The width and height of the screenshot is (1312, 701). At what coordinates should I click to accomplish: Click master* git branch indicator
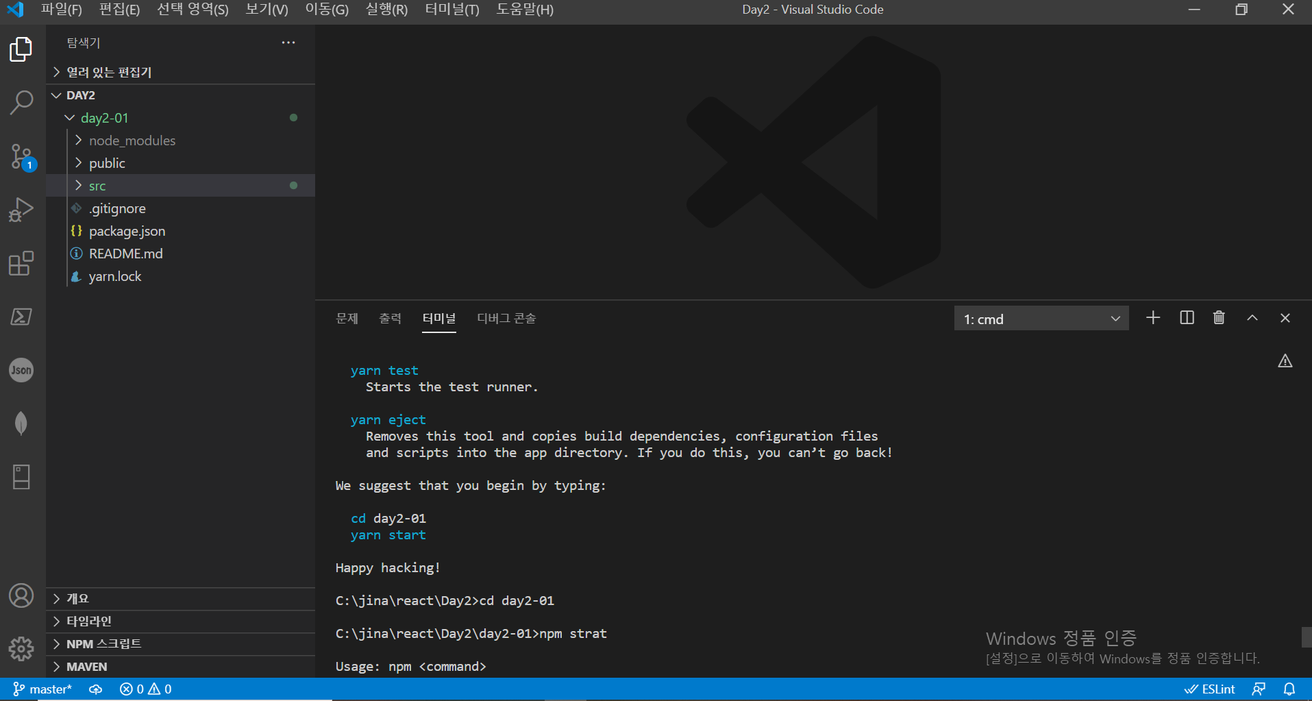(x=42, y=689)
